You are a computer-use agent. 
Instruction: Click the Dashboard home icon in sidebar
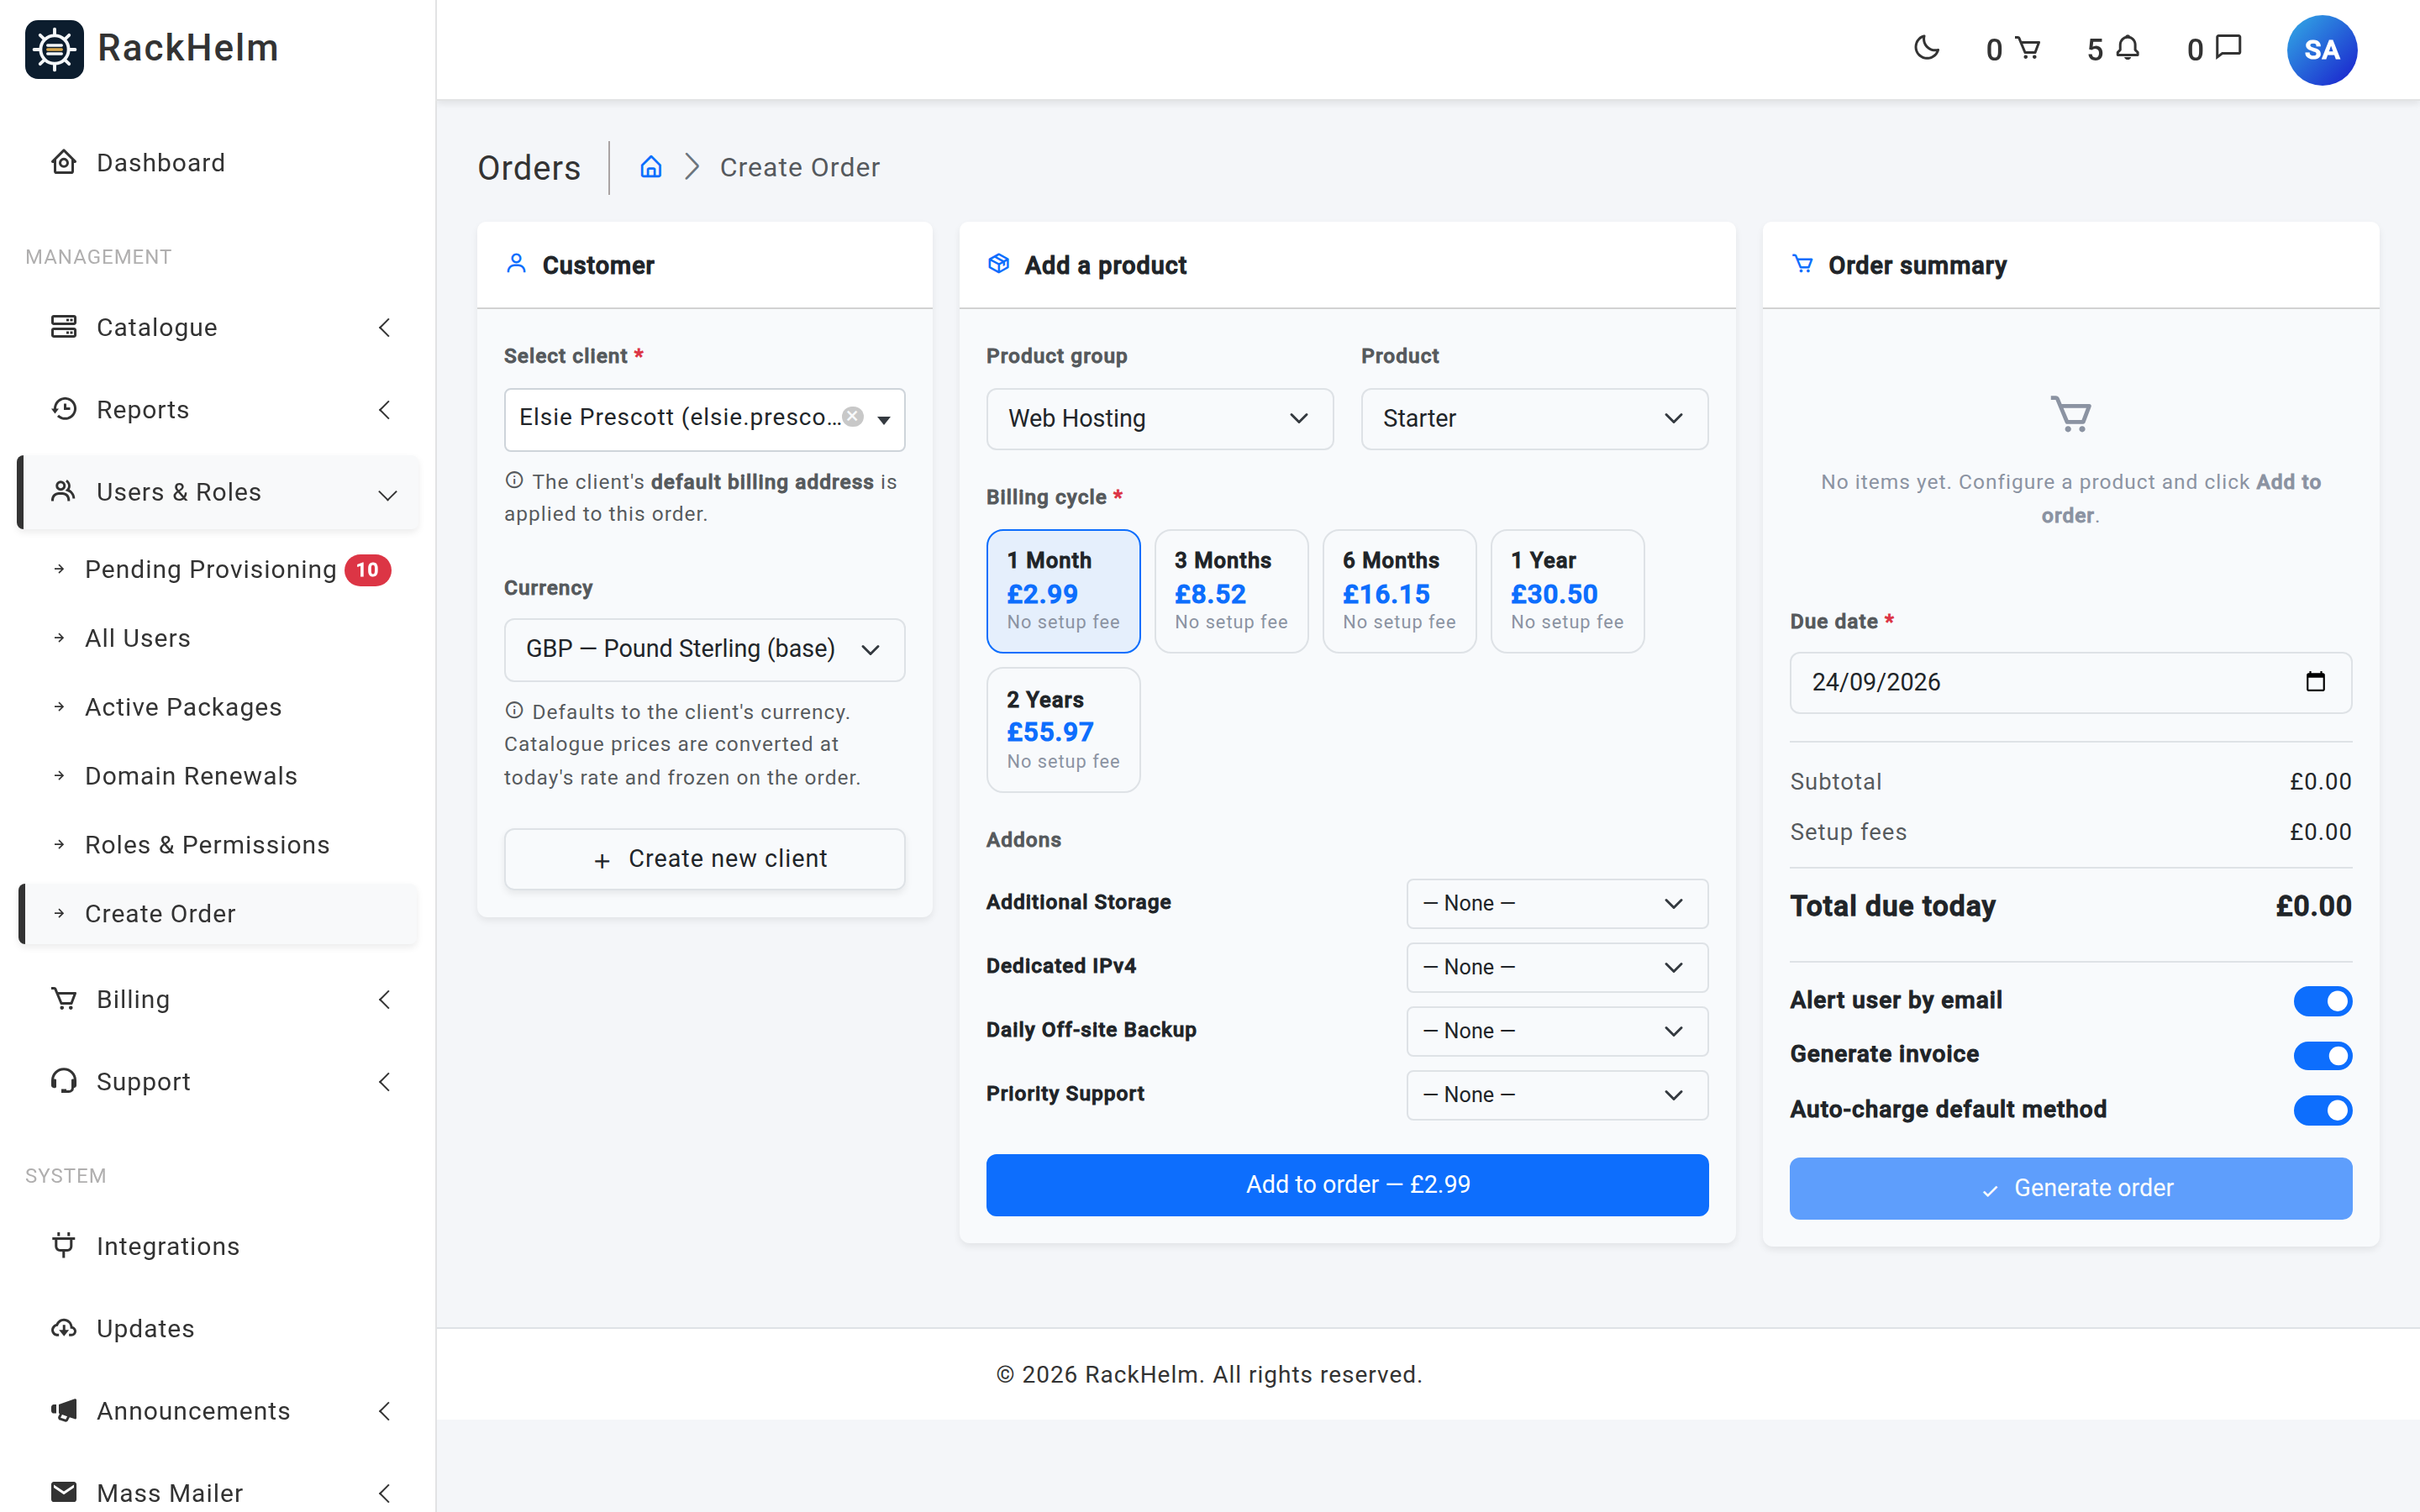pos(64,162)
